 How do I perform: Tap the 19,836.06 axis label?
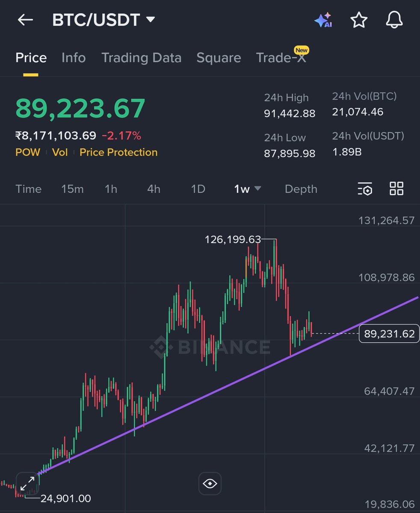pyautogui.click(x=389, y=505)
